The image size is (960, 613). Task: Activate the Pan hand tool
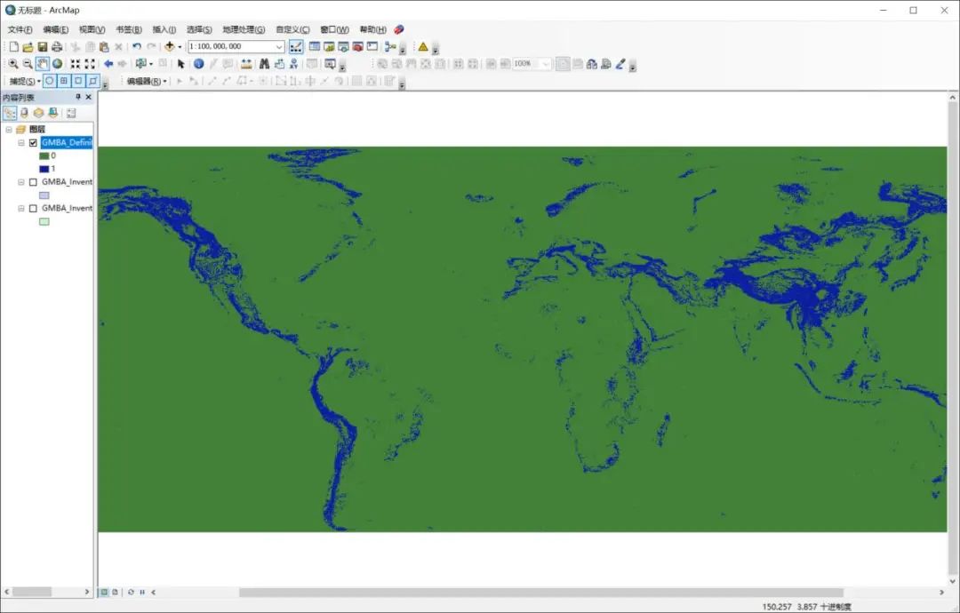pos(43,64)
